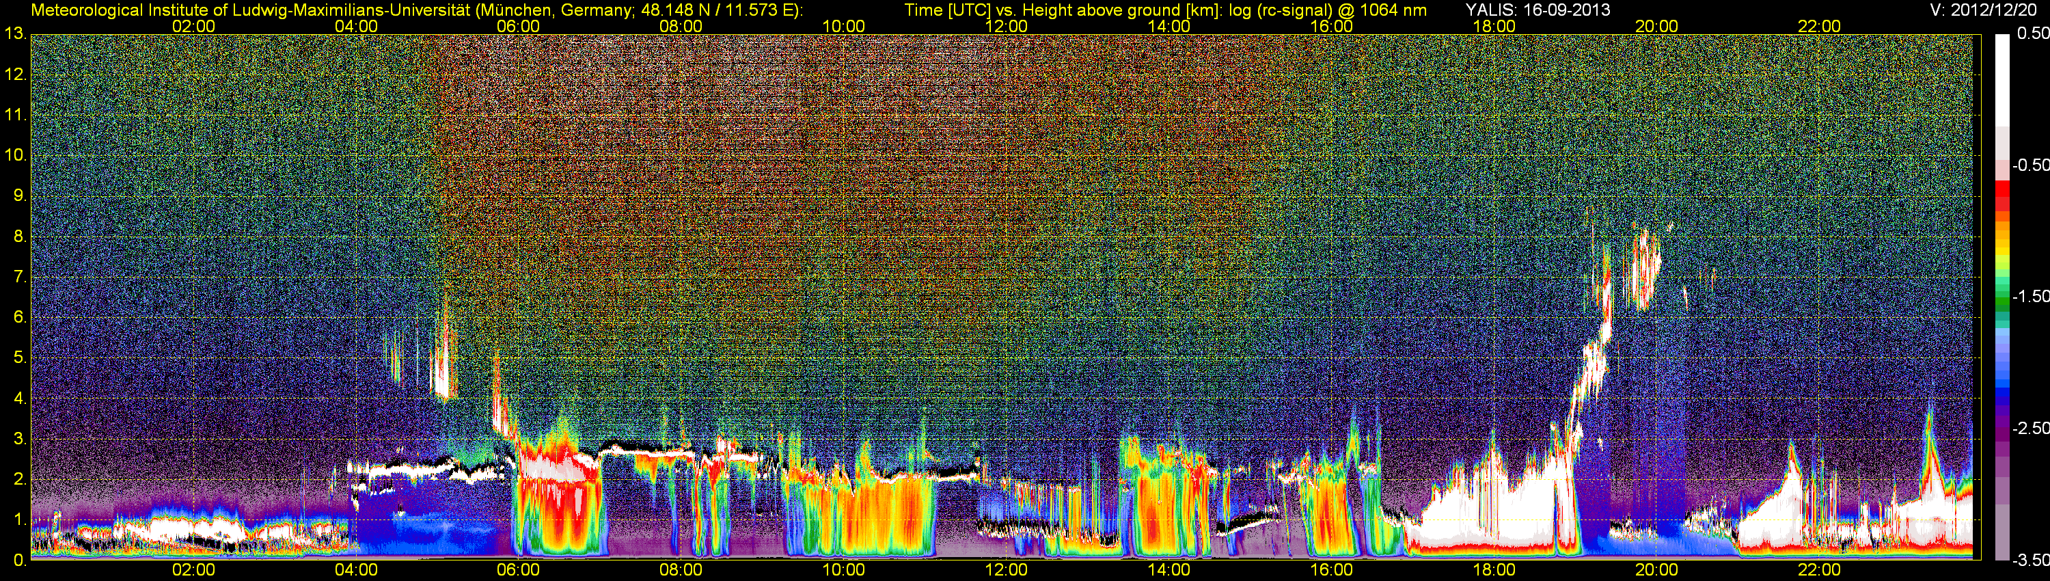Image resolution: width=2050 pixels, height=581 pixels.
Task: Click the -3.50 colorbar scale value
Action: (x=2030, y=560)
